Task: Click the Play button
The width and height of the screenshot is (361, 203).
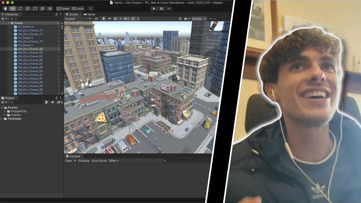Action: 154,8
